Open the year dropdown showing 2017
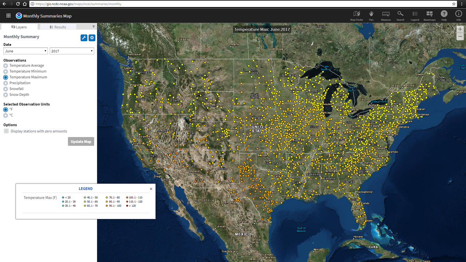Viewport: 466px width, 262px height. [72, 51]
